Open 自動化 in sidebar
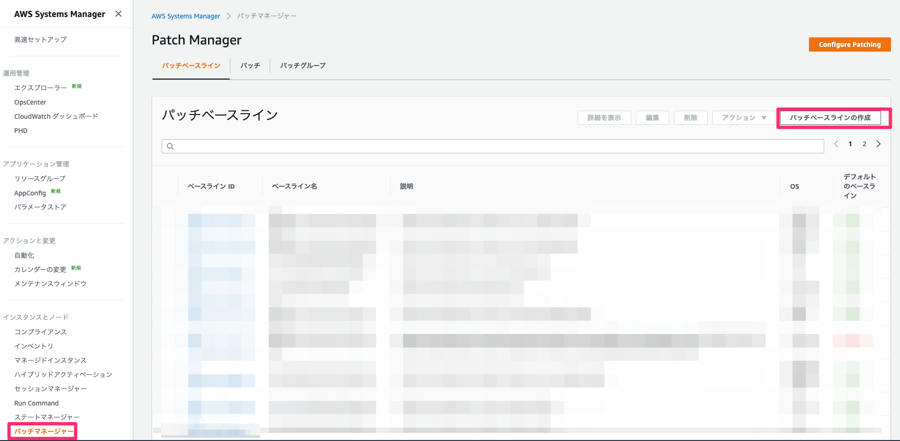Image resolution: width=900 pixels, height=441 pixels. pos(24,256)
